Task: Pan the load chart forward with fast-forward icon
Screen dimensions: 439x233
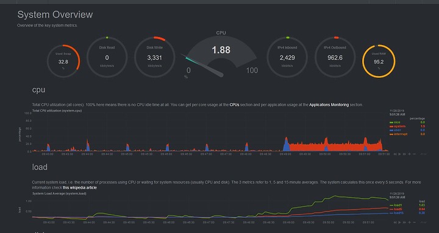Action: click(x=404, y=223)
